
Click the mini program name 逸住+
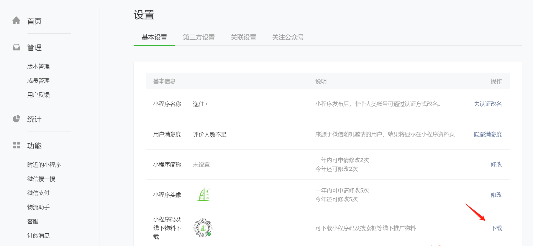[200, 104]
